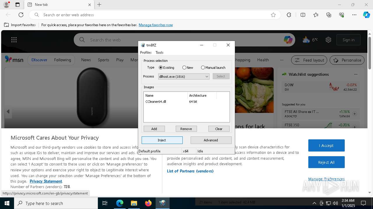This screenshot has width=373, height=209.
Task: Launch Edge from taskbar
Action: point(120,203)
